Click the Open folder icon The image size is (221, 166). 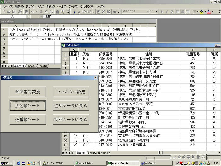tap(8, 11)
